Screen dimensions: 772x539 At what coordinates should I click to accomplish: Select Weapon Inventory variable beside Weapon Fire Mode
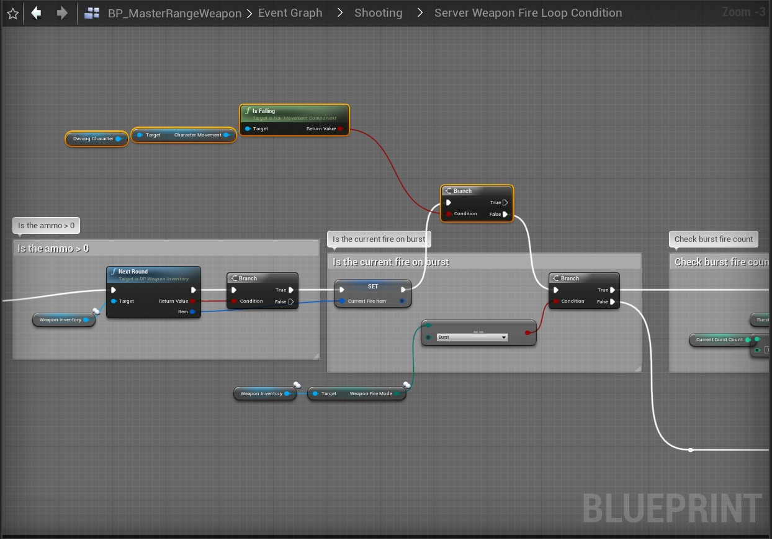[x=266, y=393]
